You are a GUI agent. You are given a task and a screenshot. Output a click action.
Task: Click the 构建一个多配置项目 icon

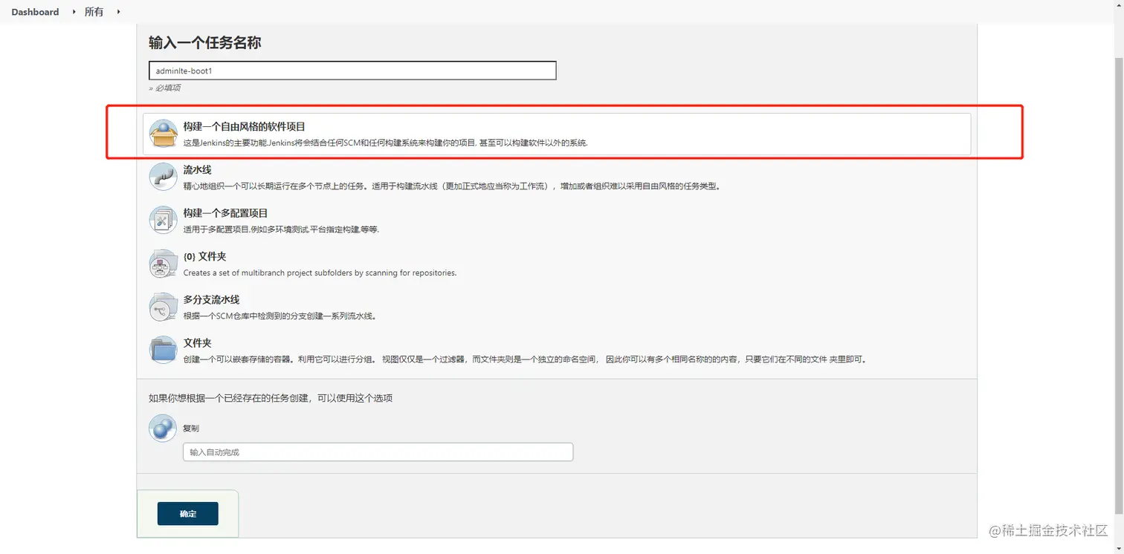(x=163, y=220)
